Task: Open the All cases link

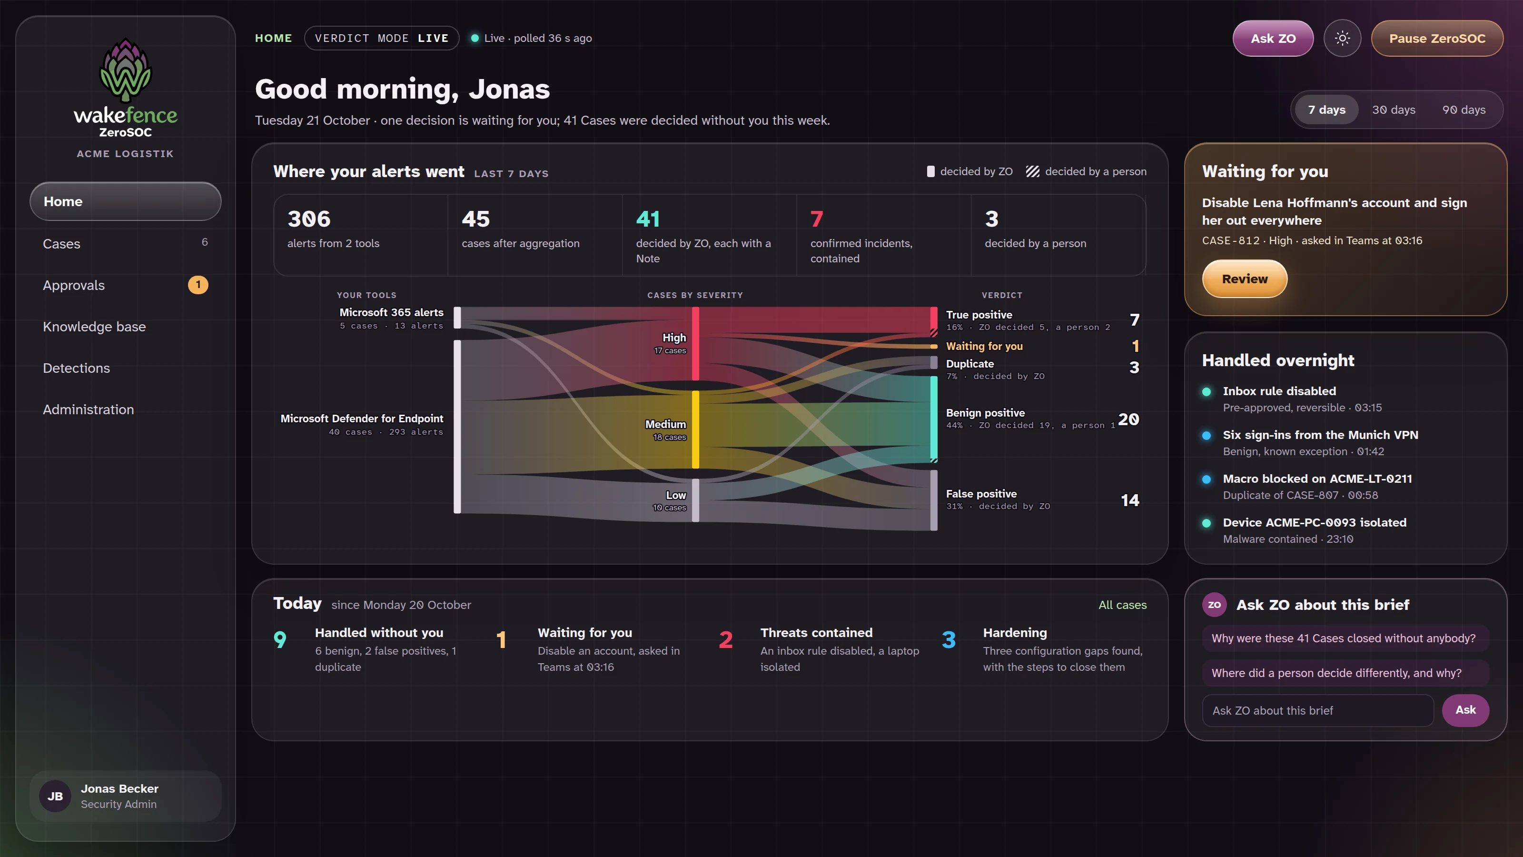Action: (1122, 605)
